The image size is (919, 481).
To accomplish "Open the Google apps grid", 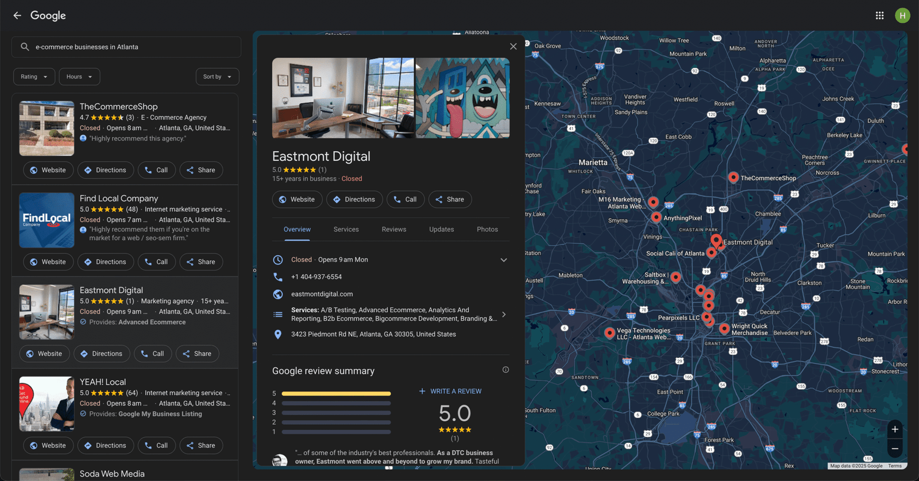I will tap(879, 15).
